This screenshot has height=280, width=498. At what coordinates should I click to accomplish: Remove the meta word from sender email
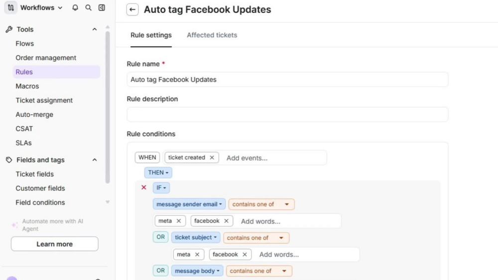[179, 221]
